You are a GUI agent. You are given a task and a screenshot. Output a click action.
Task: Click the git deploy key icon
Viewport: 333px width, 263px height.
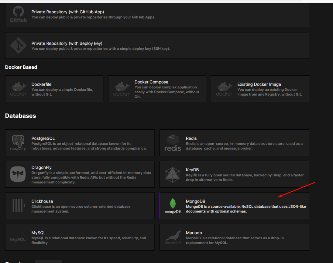[x=18, y=46]
